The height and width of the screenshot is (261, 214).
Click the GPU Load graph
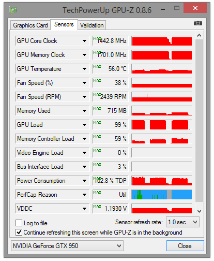162,125
